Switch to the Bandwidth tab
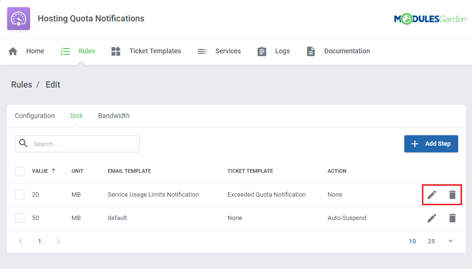This screenshot has width=472, height=269. click(x=114, y=116)
